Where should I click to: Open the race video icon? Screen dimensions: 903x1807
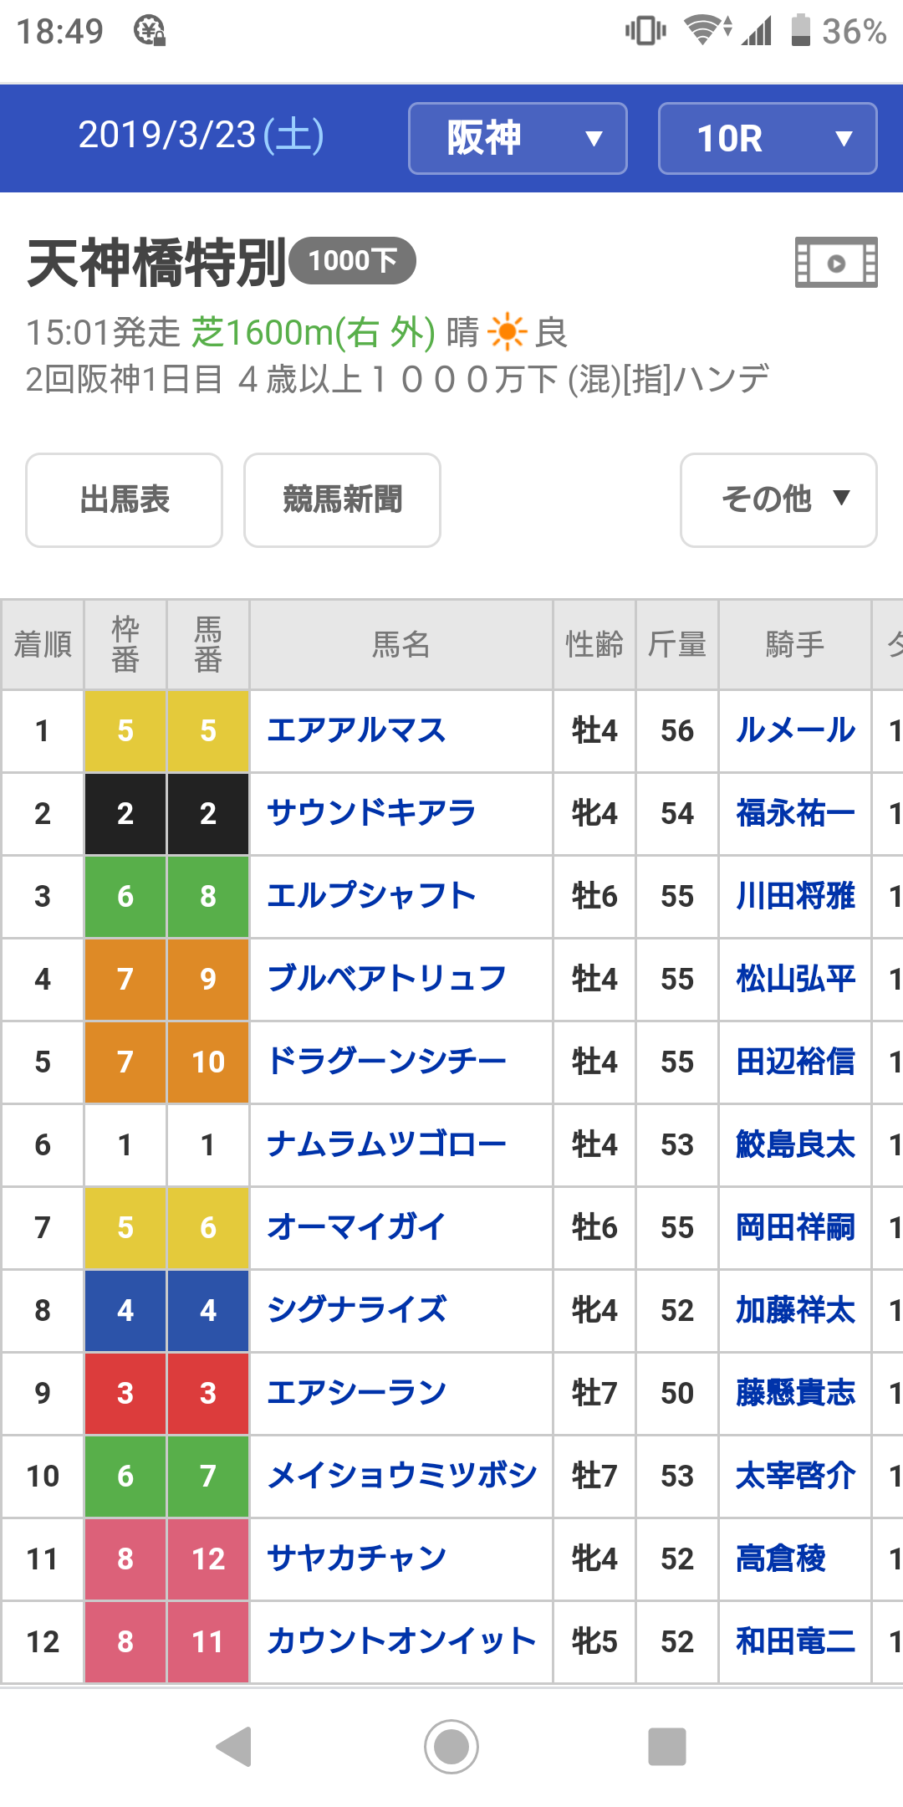[835, 263]
